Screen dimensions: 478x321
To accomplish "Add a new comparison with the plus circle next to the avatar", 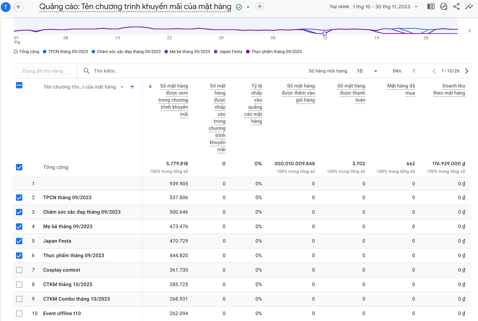I will click(x=18, y=7).
